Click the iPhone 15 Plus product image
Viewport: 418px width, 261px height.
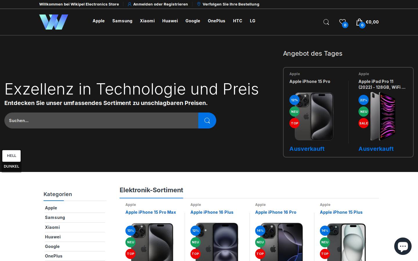[346, 242]
